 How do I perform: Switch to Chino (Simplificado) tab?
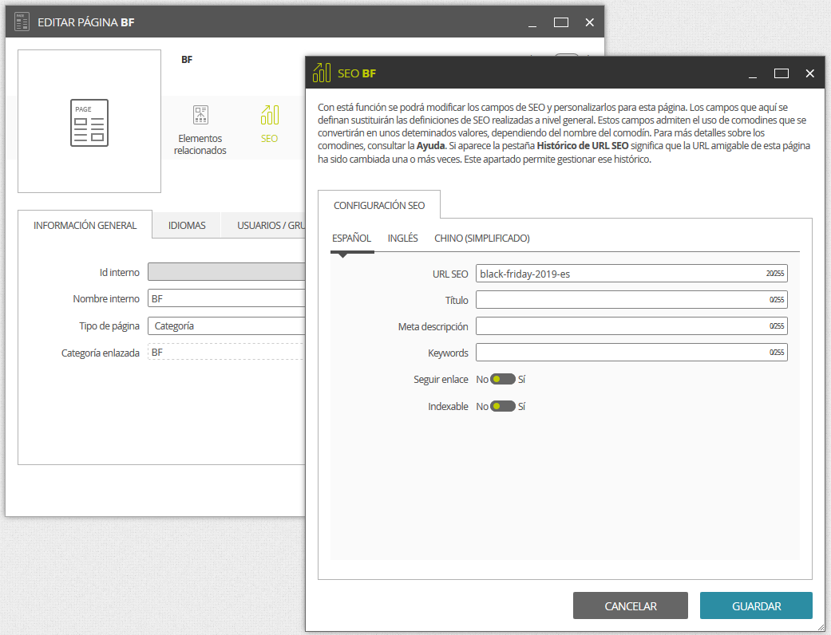tap(481, 239)
